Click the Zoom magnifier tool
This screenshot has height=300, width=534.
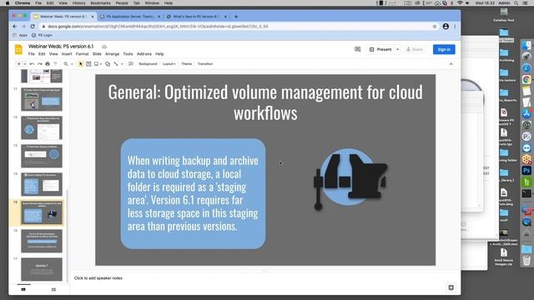(x=66, y=64)
